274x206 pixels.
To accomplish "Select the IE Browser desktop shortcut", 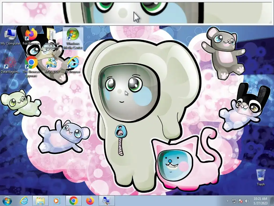I will 73,65.
